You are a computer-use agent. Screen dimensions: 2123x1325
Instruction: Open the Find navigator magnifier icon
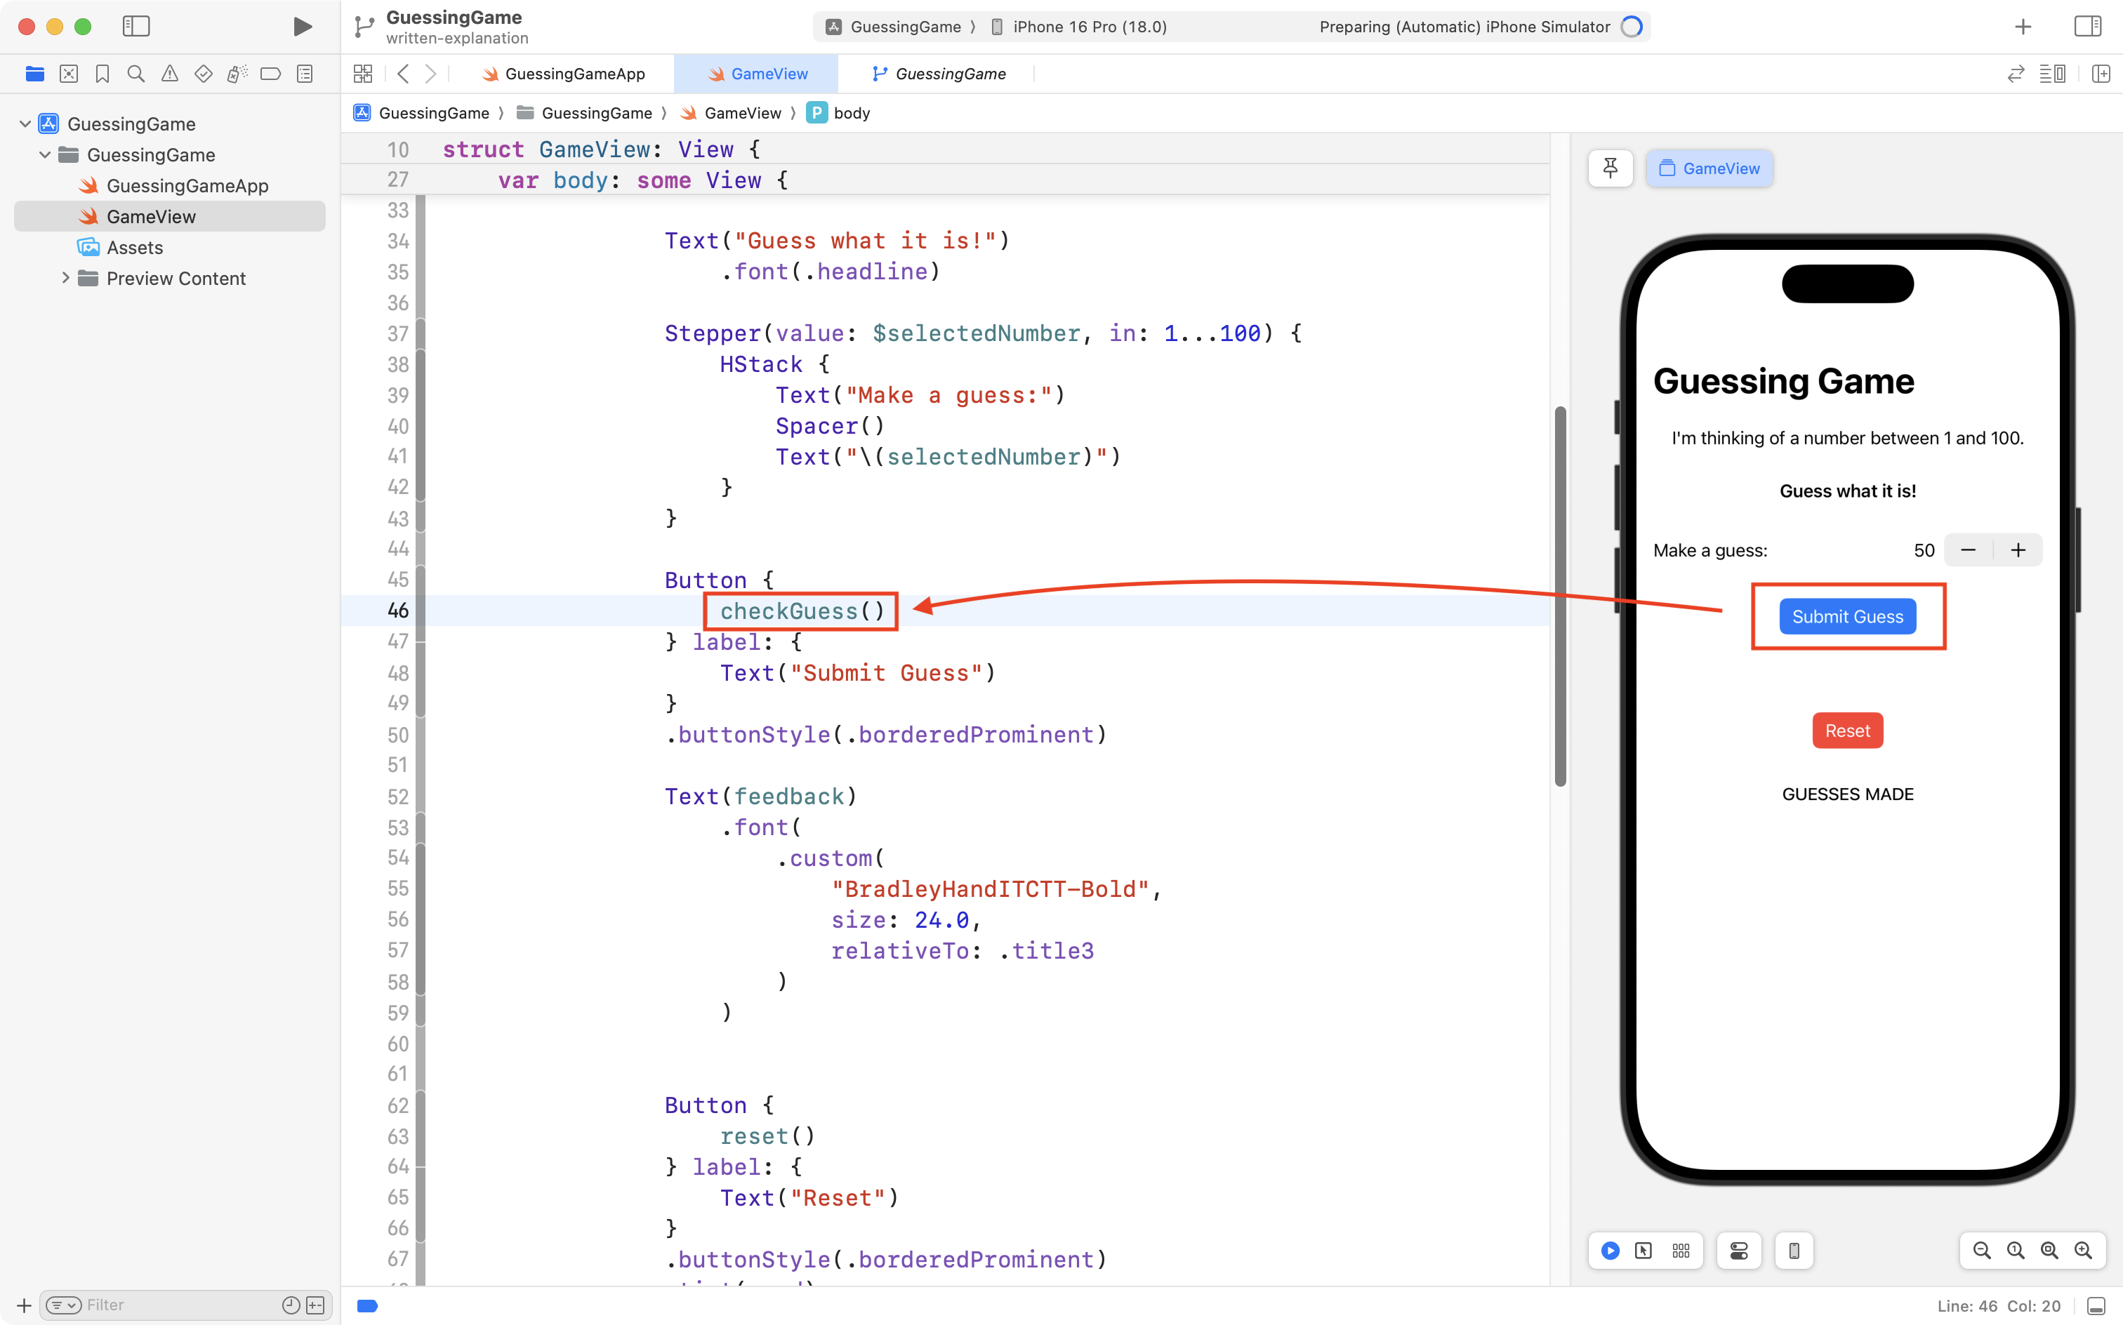[136, 74]
